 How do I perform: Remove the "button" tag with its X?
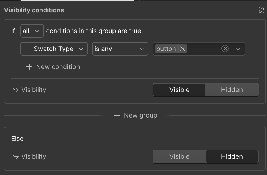[183, 49]
